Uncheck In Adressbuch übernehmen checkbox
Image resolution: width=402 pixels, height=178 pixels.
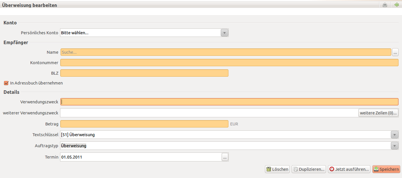coord(6,83)
